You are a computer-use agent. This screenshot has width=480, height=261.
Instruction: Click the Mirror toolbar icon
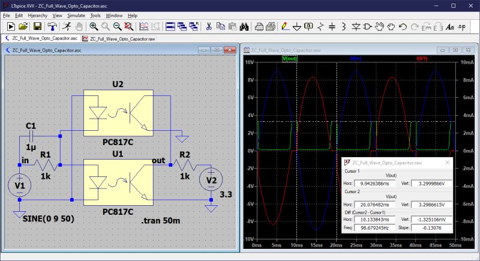coord(438,26)
